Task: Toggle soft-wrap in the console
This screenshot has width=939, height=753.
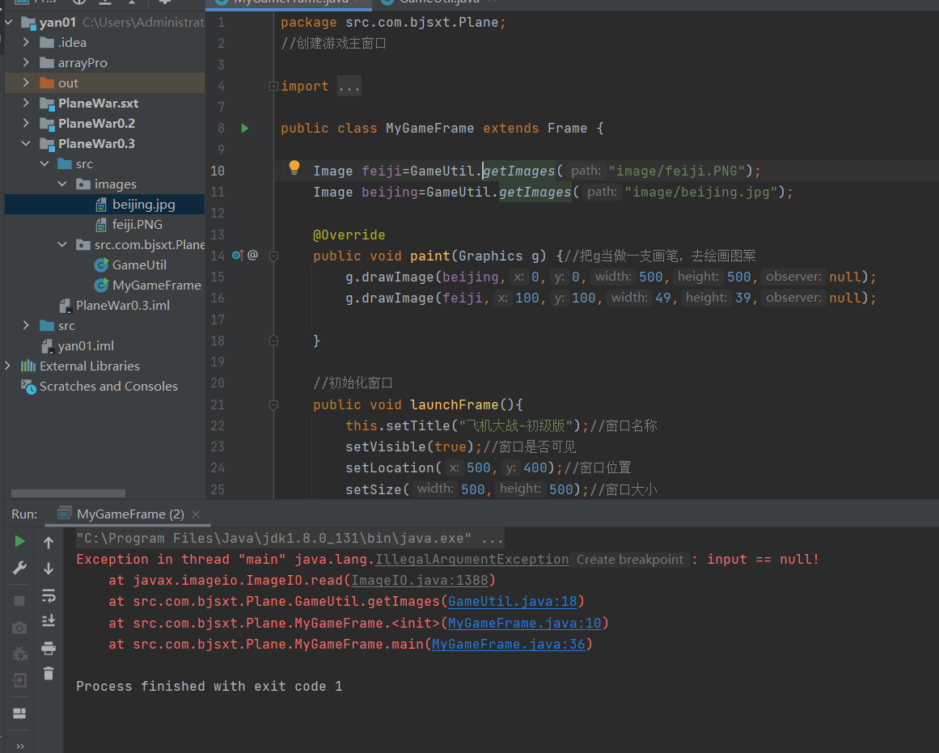Action: tap(49, 594)
